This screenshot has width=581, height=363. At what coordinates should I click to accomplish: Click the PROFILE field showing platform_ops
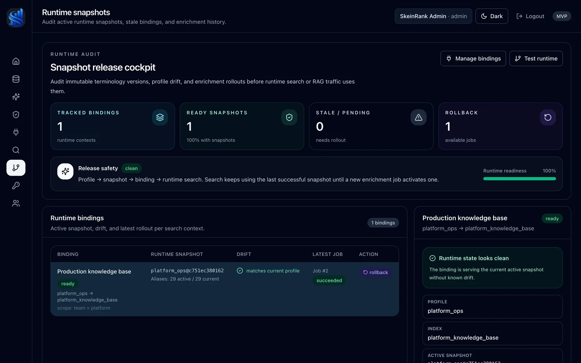coord(492,307)
